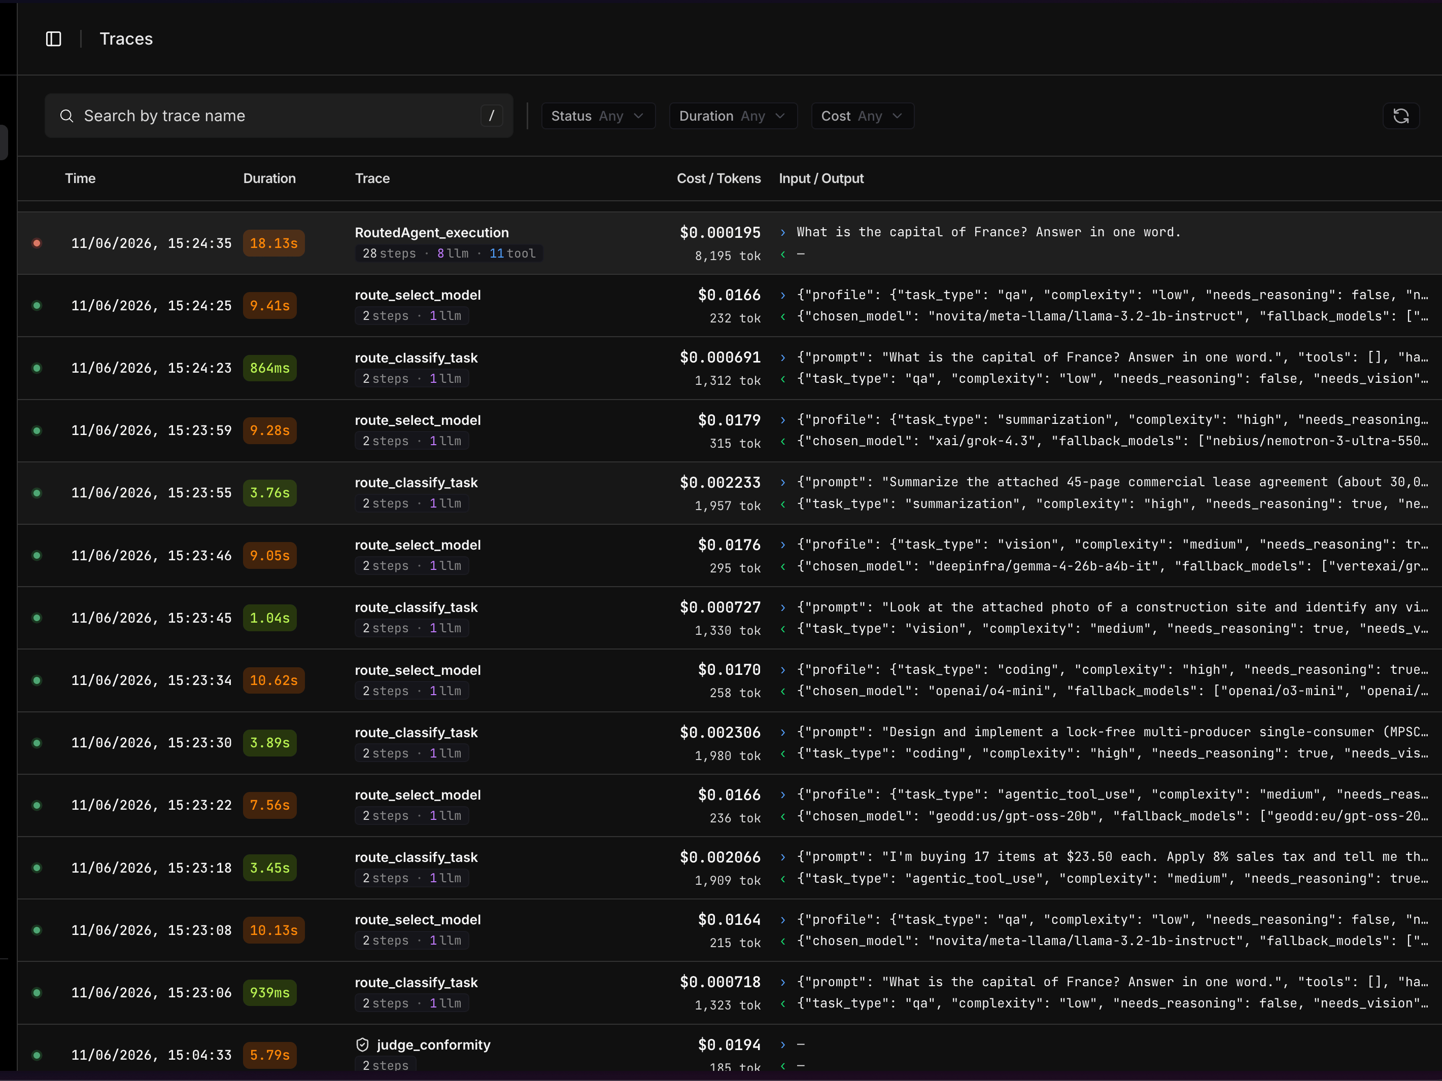Open route_select_model trace at 15:23:46

418,545
